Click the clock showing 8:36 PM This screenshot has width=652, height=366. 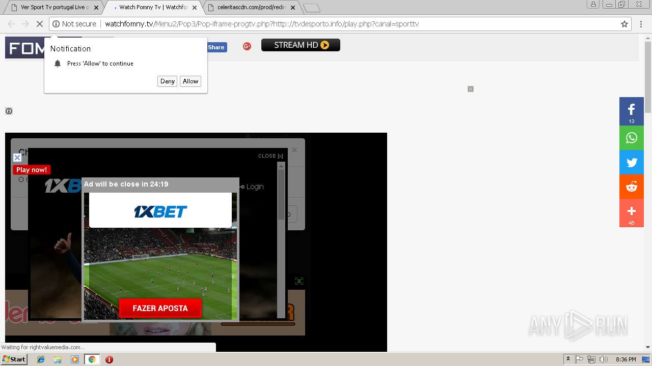point(626,359)
